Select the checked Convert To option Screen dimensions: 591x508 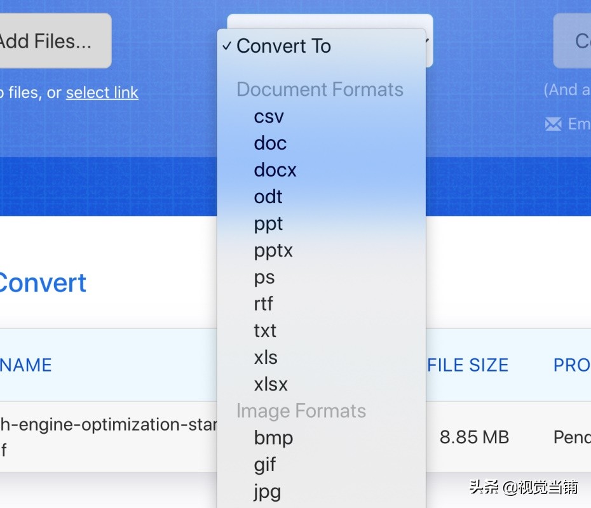[x=283, y=46]
